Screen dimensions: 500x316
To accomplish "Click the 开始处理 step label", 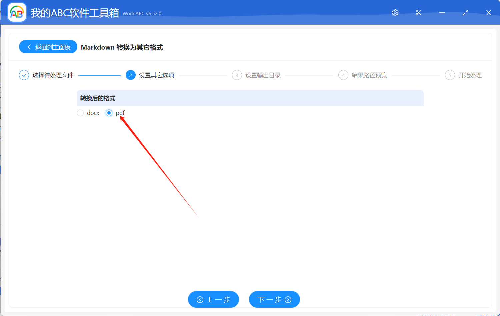I will [x=471, y=75].
